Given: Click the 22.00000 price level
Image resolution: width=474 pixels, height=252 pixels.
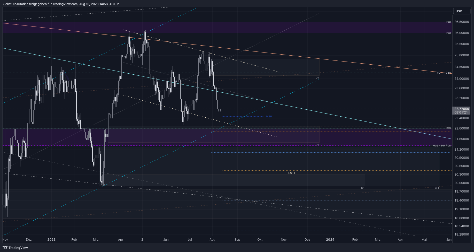Looking at the screenshot, I should 462,128.
